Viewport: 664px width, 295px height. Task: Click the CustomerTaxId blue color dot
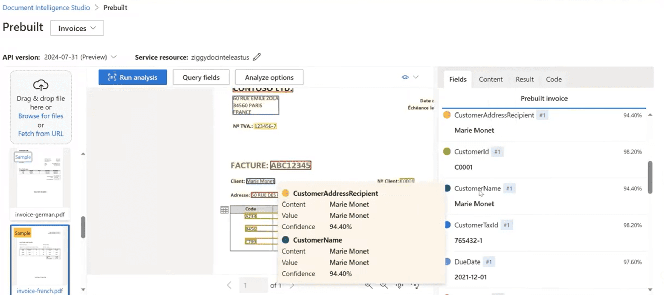tap(448, 225)
